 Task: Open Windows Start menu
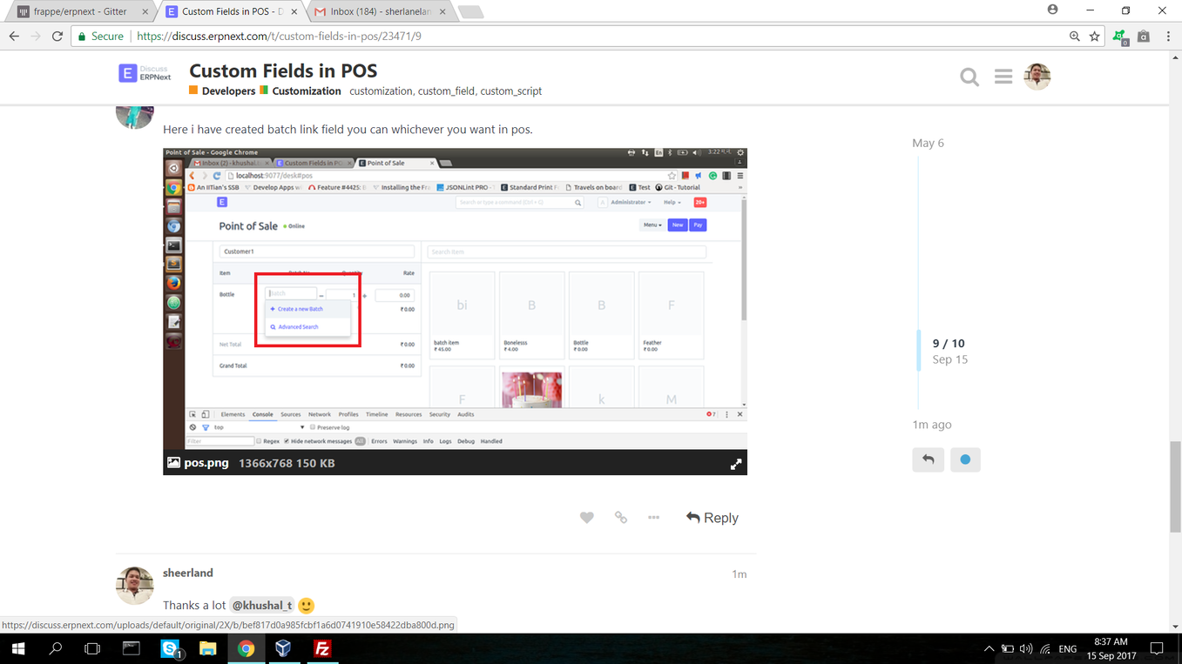[x=17, y=648]
